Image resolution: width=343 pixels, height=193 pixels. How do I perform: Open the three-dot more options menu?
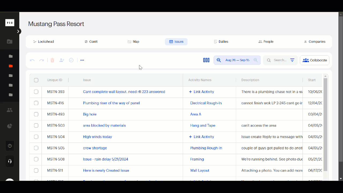coord(82,60)
